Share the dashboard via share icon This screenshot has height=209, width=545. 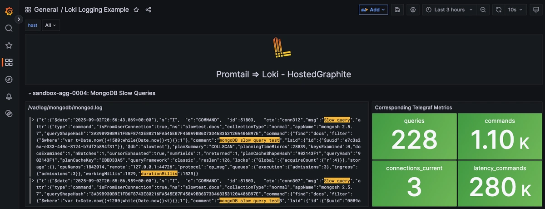tap(149, 10)
